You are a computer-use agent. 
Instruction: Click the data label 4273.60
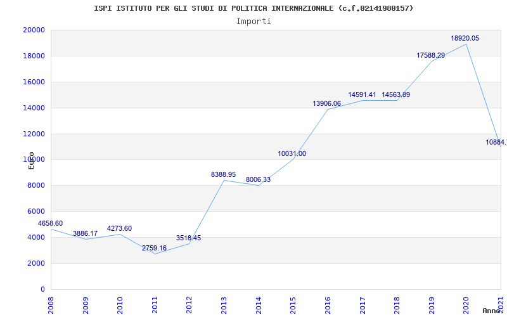click(x=119, y=228)
